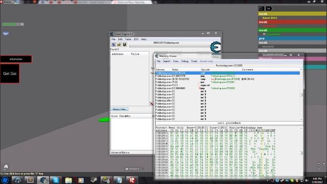The width and height of the screenshot is (327, 184).
Task: Click the double-arrow expand leaderboard icon
Action: click(269, 9)
